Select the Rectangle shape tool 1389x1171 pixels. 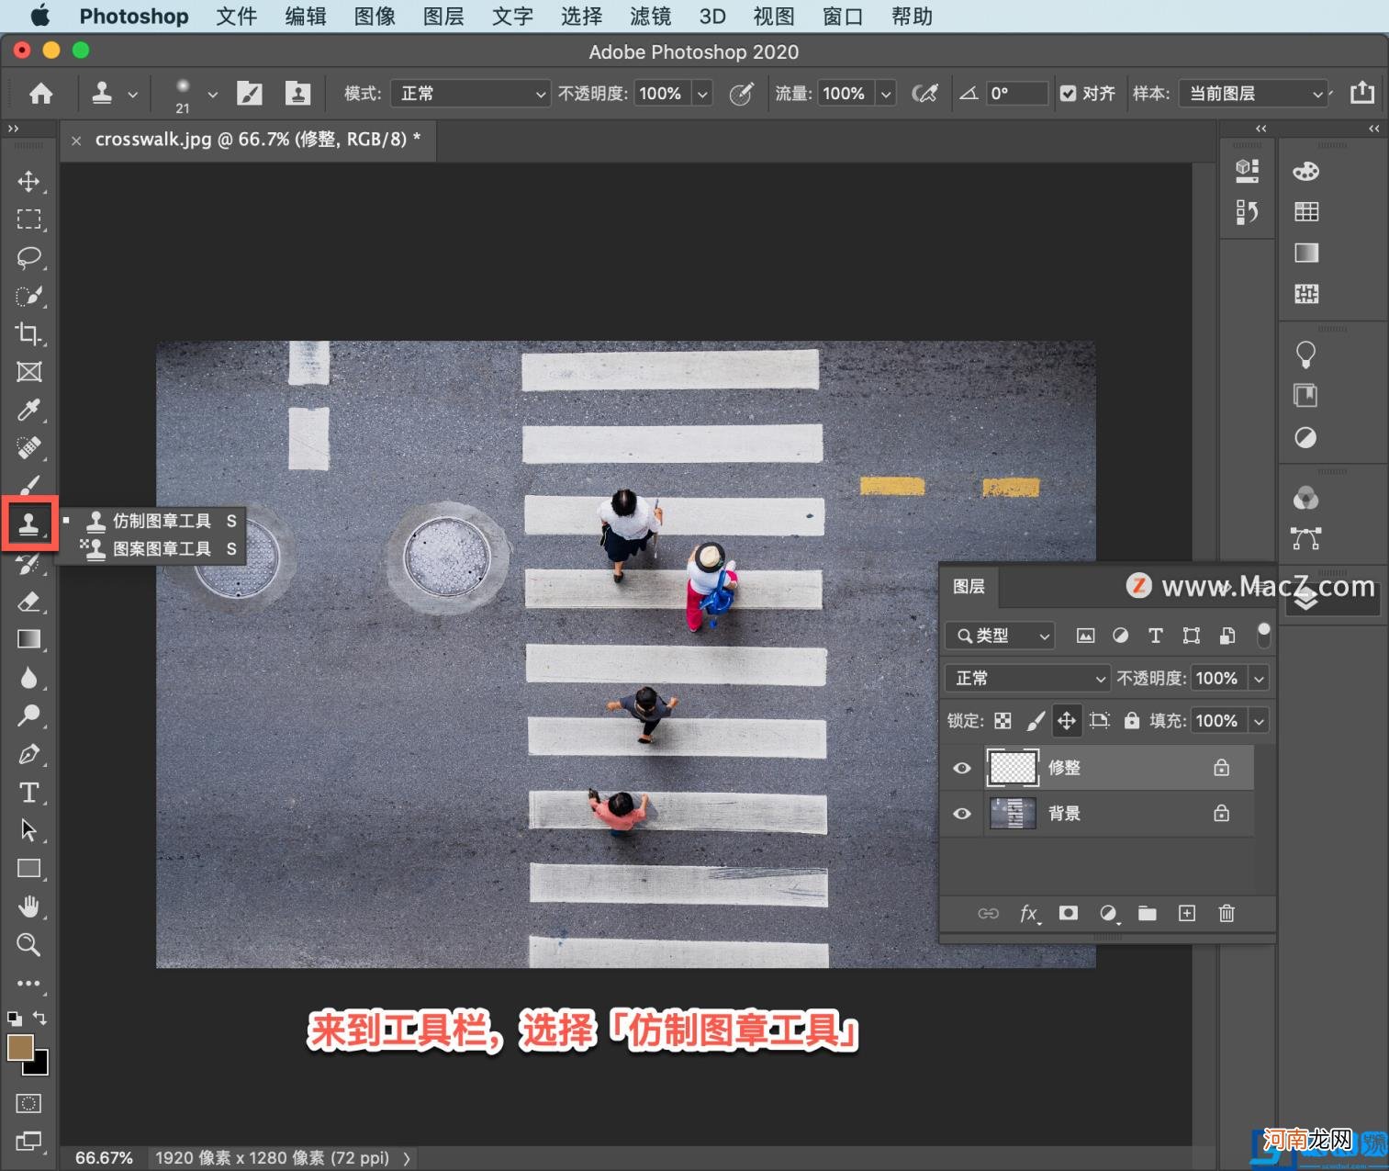28,868
